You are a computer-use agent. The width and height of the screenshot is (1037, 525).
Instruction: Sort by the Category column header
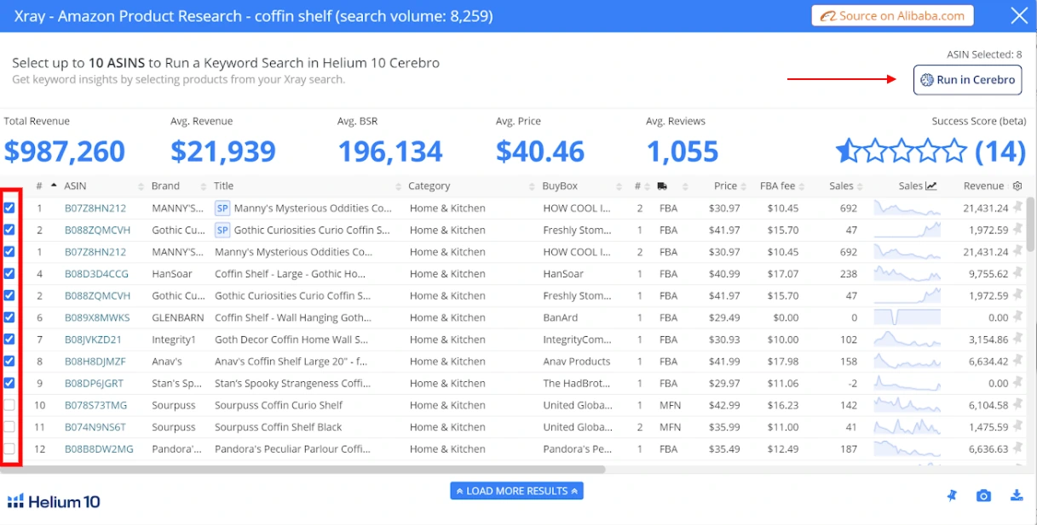click(x=429, y=185)
